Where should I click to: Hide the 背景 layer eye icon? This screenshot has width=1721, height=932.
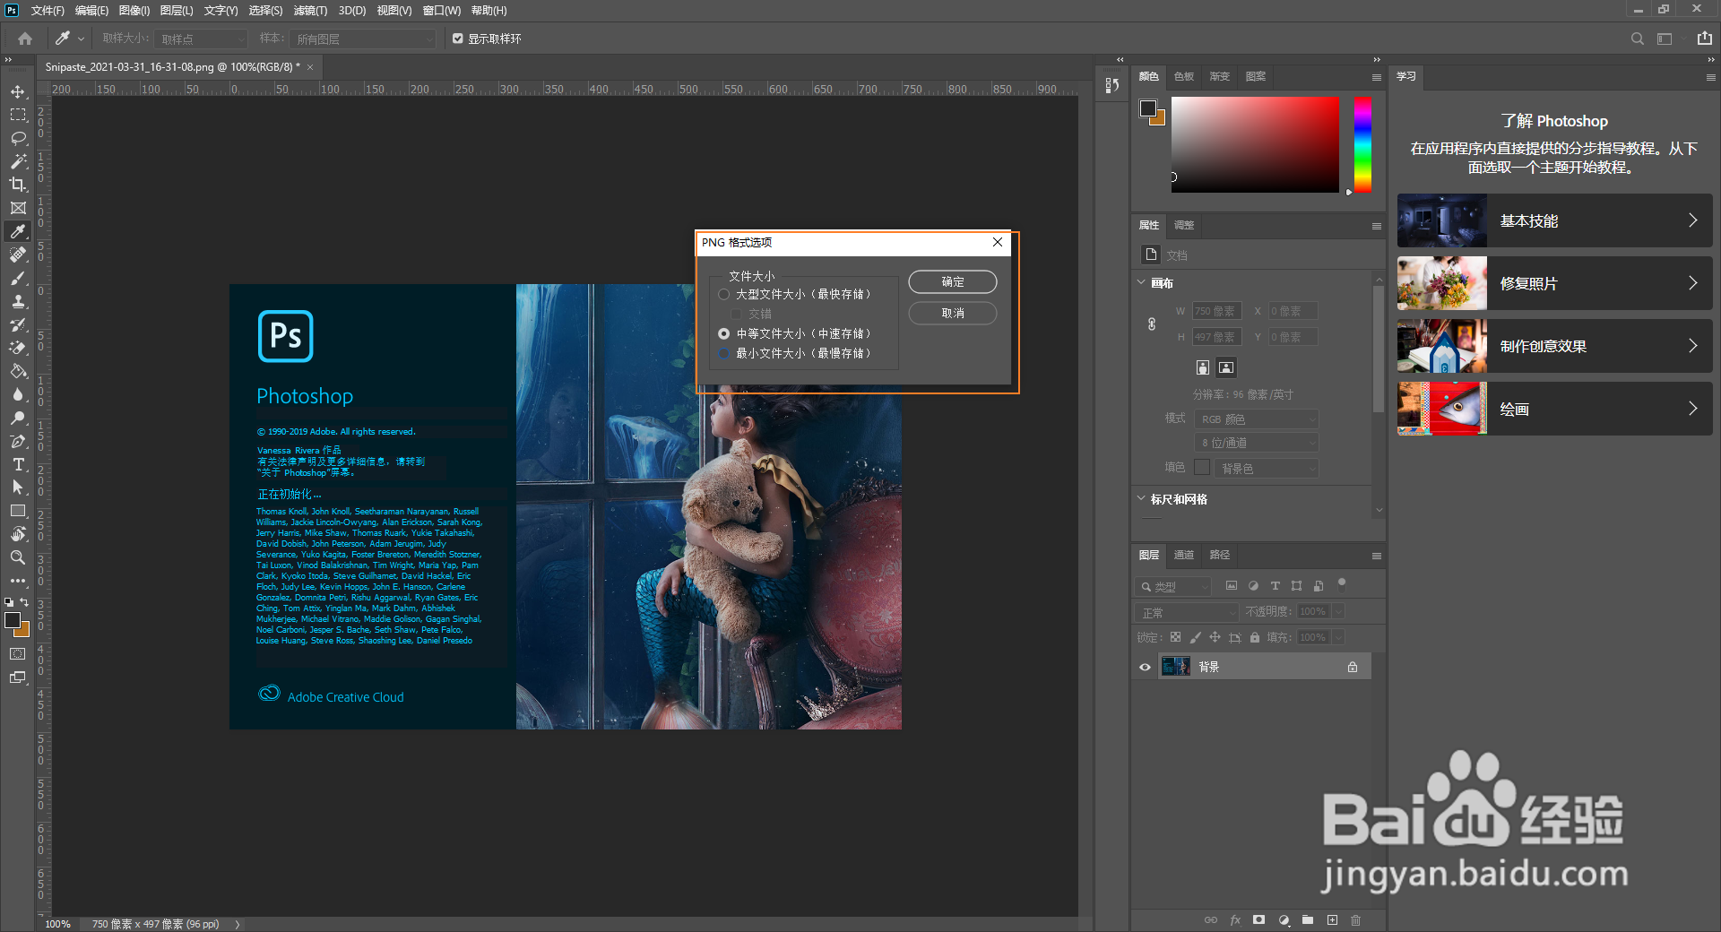click(x=1145, y=667)
